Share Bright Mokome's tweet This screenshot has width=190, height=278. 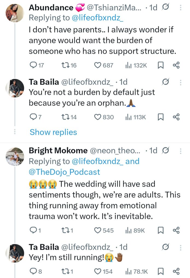tap(176, 230)
